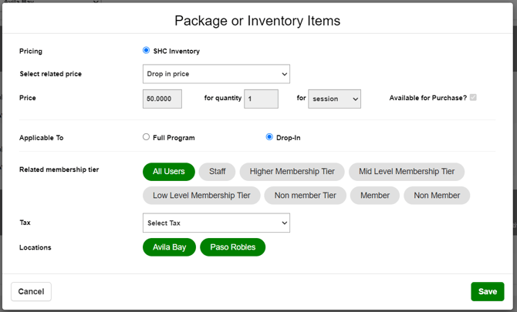Click the for quantity input field
The width and height of the screenshot is (517, 312).
pyautogui.click(x=261, y=99)
